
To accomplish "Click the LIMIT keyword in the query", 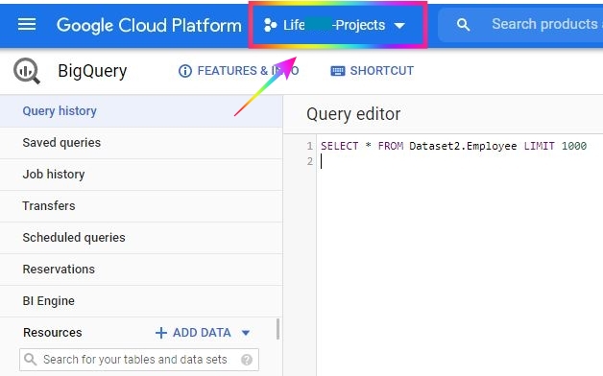I will tap(540, 146).
